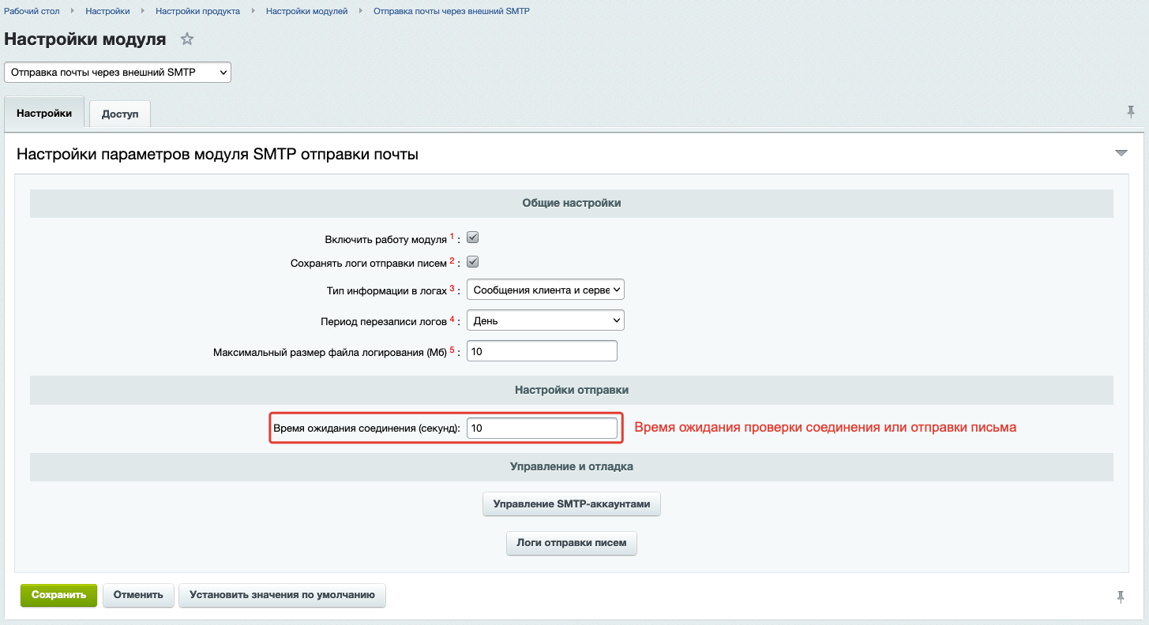Click 'Установить значения по умолчанию' button

pos(282,595)
